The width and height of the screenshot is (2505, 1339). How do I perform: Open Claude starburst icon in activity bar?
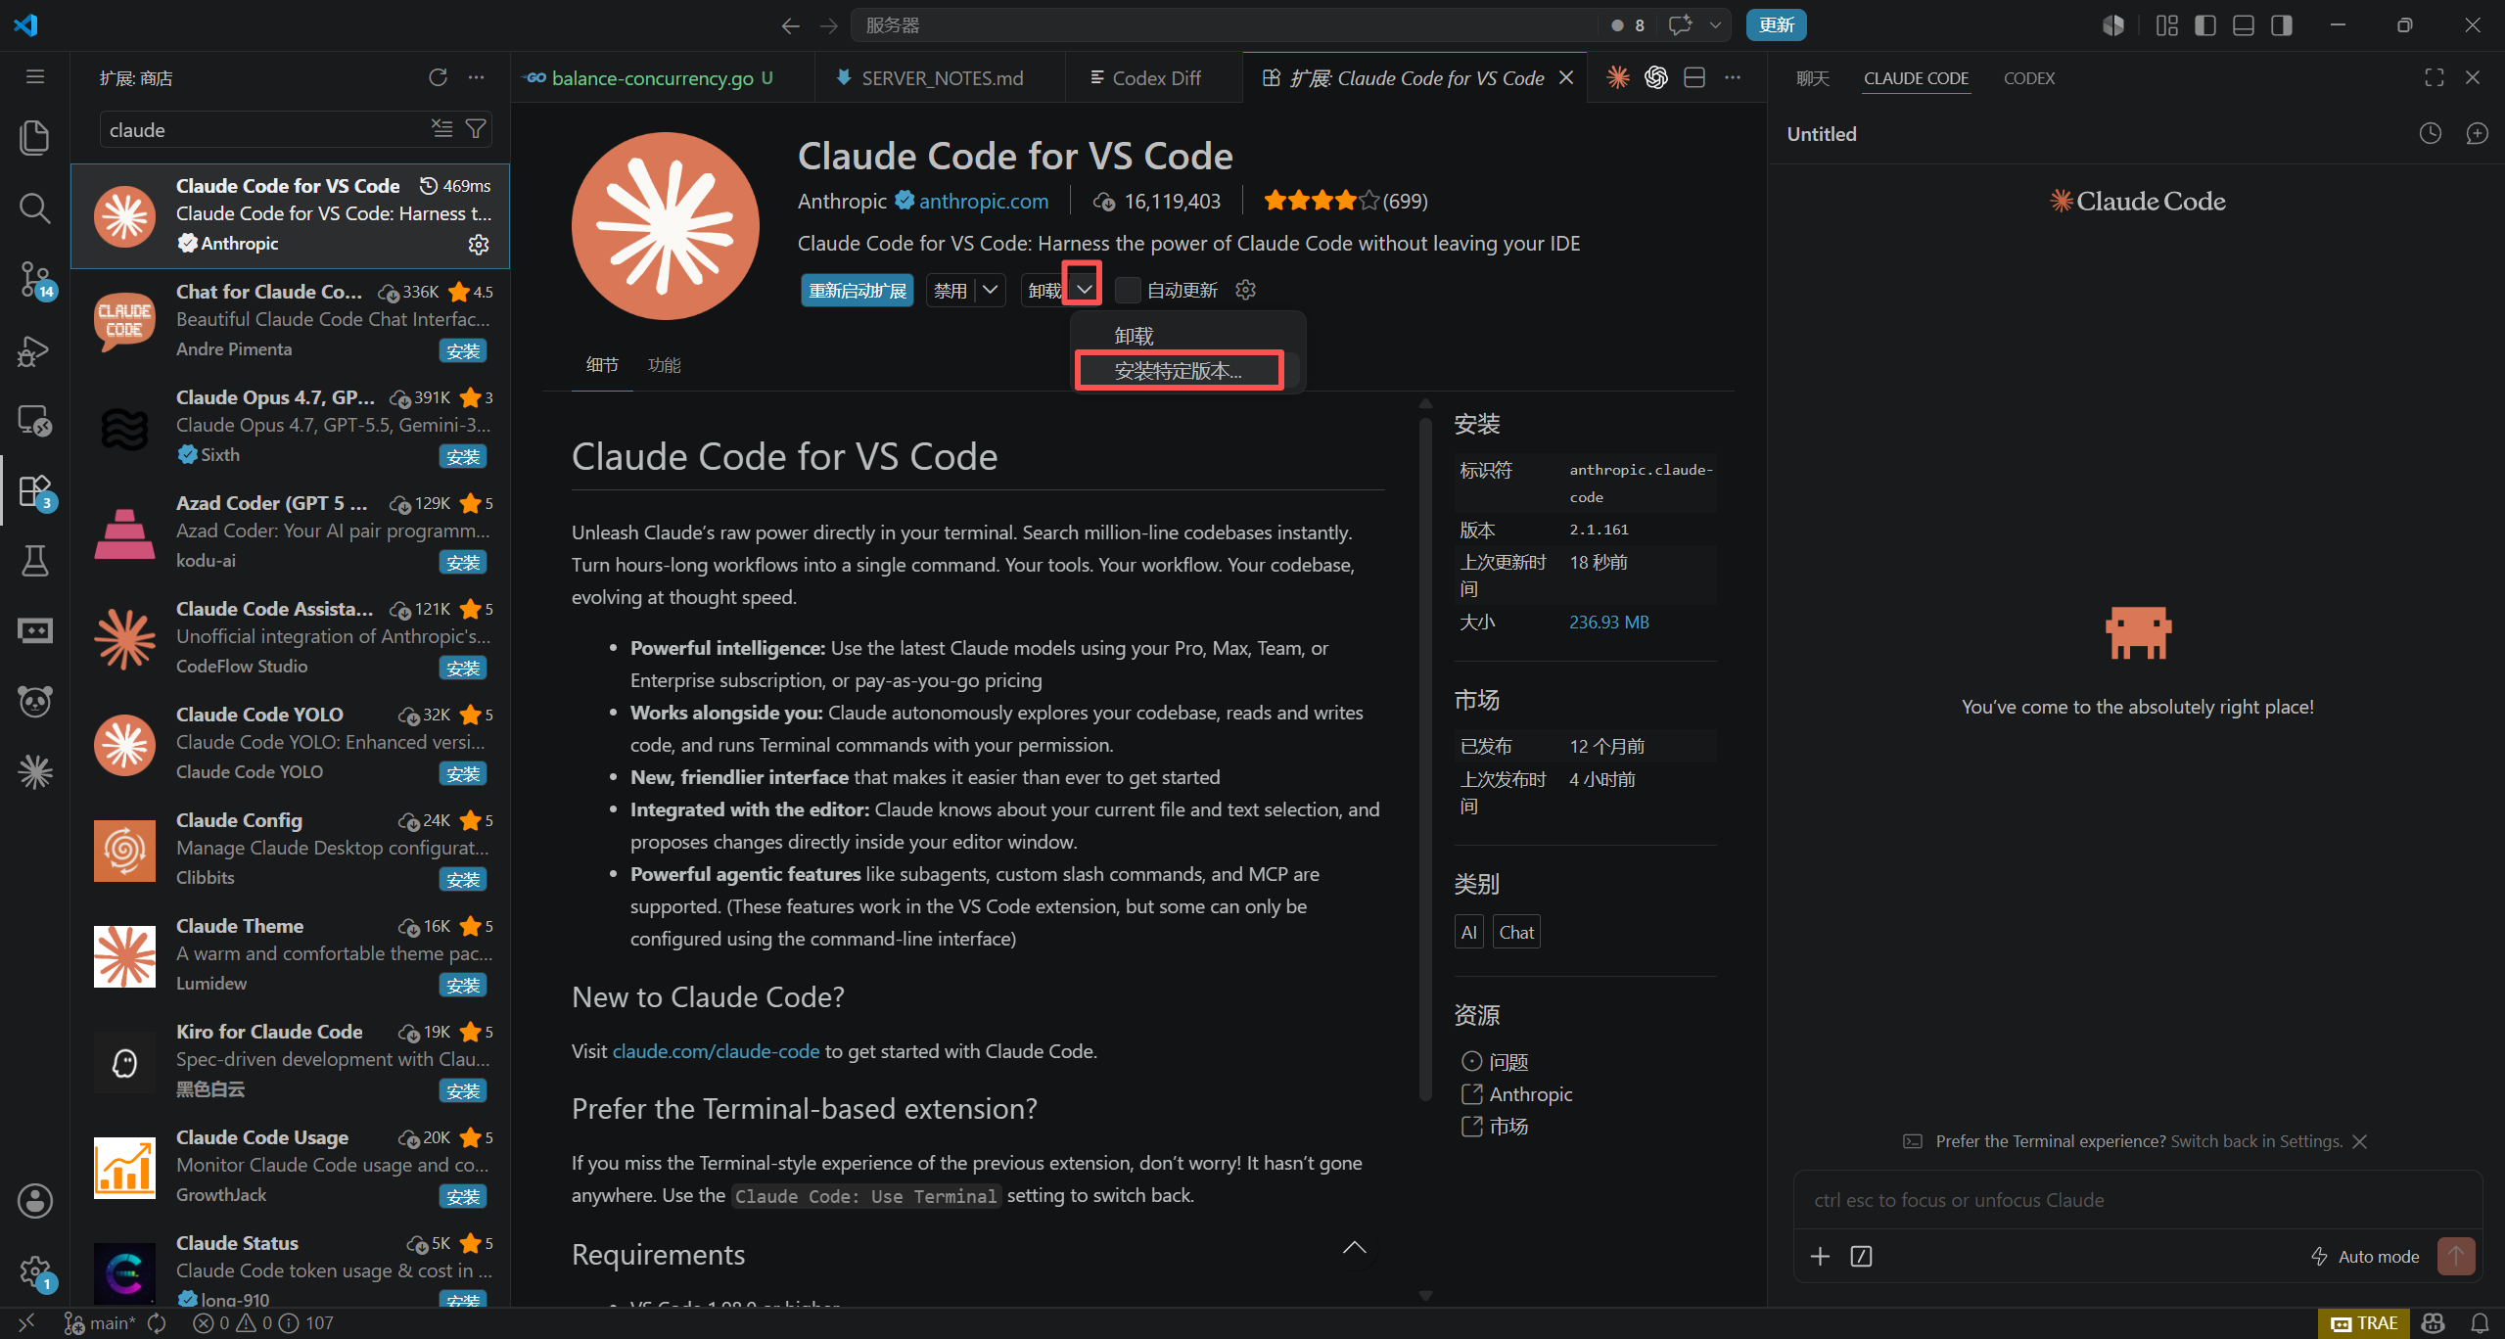34,772
